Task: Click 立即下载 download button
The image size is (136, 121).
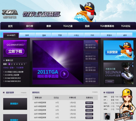Action: pos(15,52)
